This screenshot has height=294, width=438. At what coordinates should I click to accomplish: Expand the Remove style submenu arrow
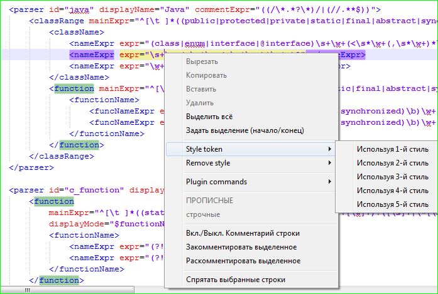point(330,163)
